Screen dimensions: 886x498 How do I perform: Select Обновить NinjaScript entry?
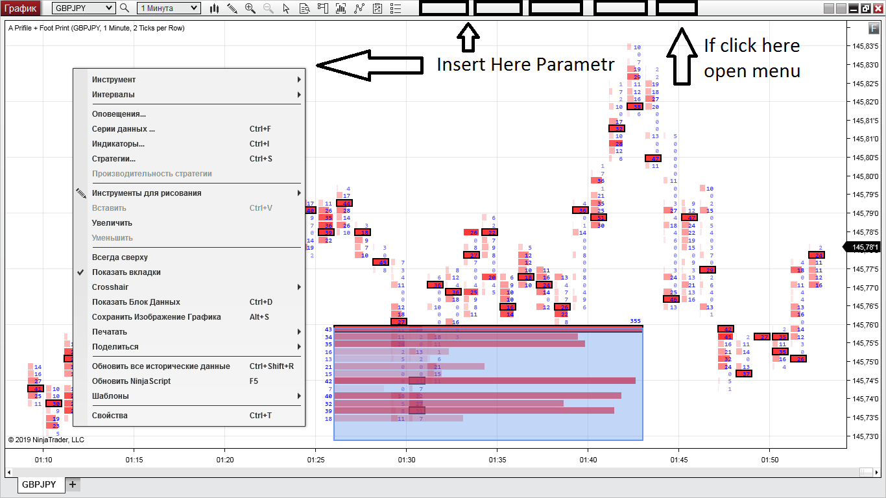(x=189, y=381)
